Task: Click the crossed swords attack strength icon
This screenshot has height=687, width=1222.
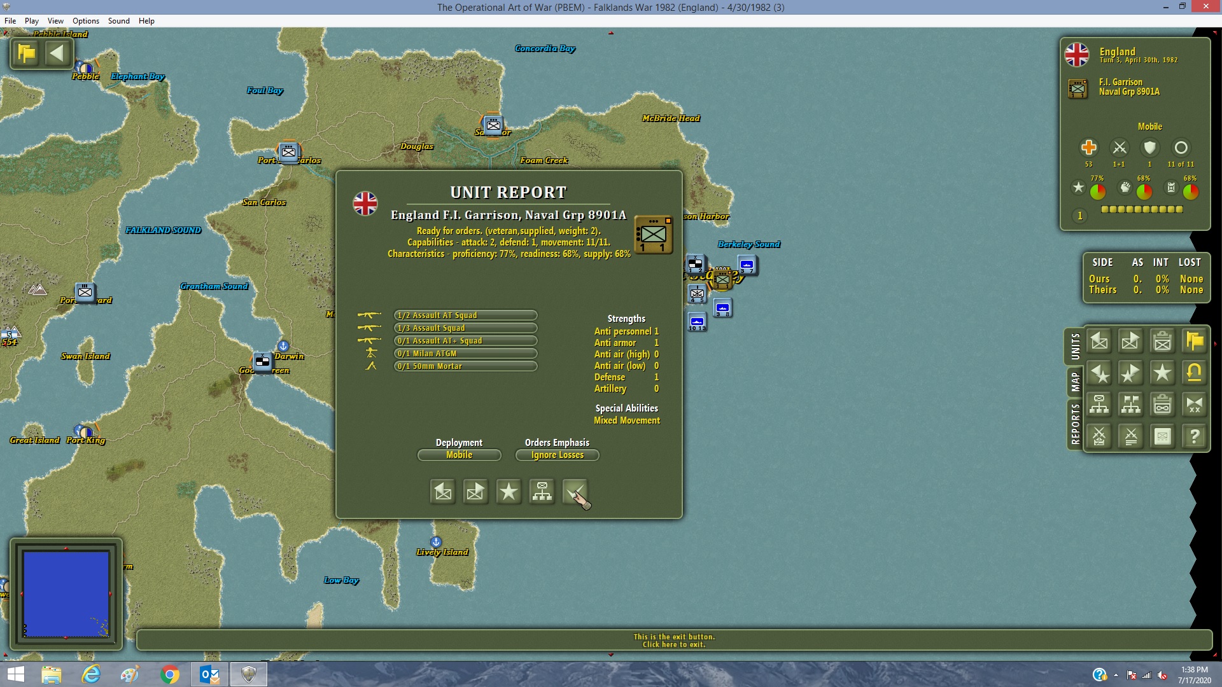Action: pyautogui.click(x=1119, y=148)
